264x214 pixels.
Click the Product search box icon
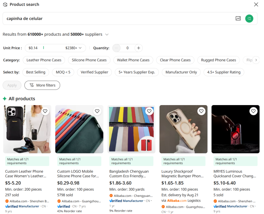pyautogui.click(x=5, y=4)
